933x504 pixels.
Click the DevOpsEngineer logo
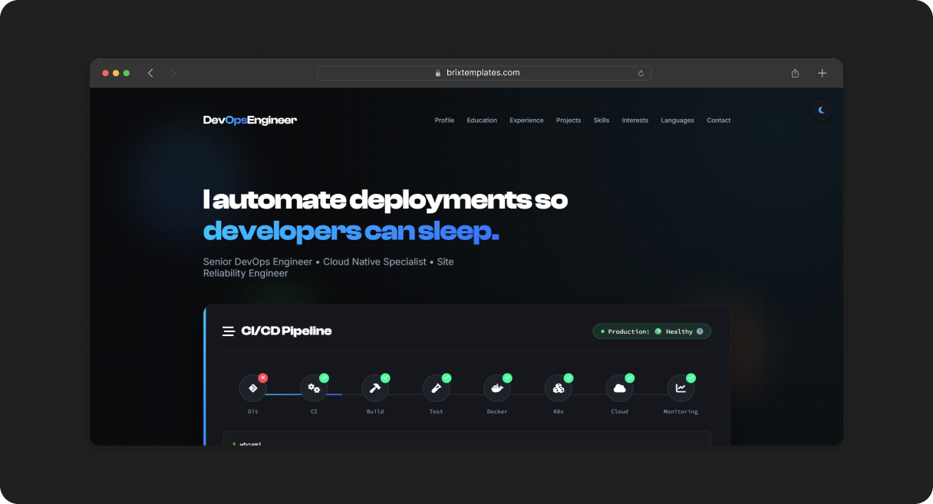[249, 120]
